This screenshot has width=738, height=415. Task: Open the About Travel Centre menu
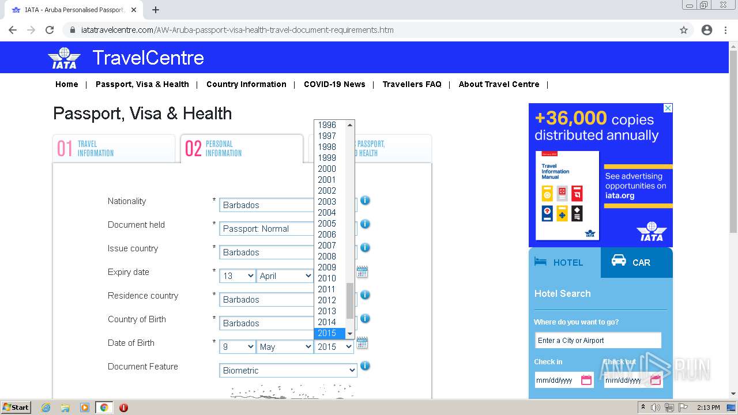click(499, 84)
